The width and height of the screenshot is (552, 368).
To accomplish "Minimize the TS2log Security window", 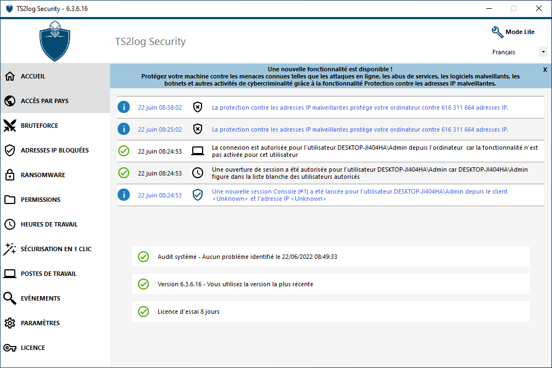I will (x=489, y=8).
